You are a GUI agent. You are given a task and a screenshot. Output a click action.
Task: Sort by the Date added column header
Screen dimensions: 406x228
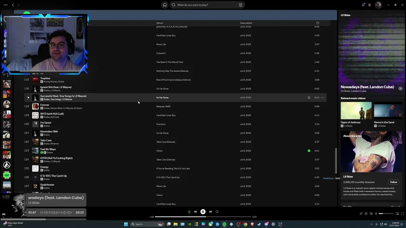[246, 23]
